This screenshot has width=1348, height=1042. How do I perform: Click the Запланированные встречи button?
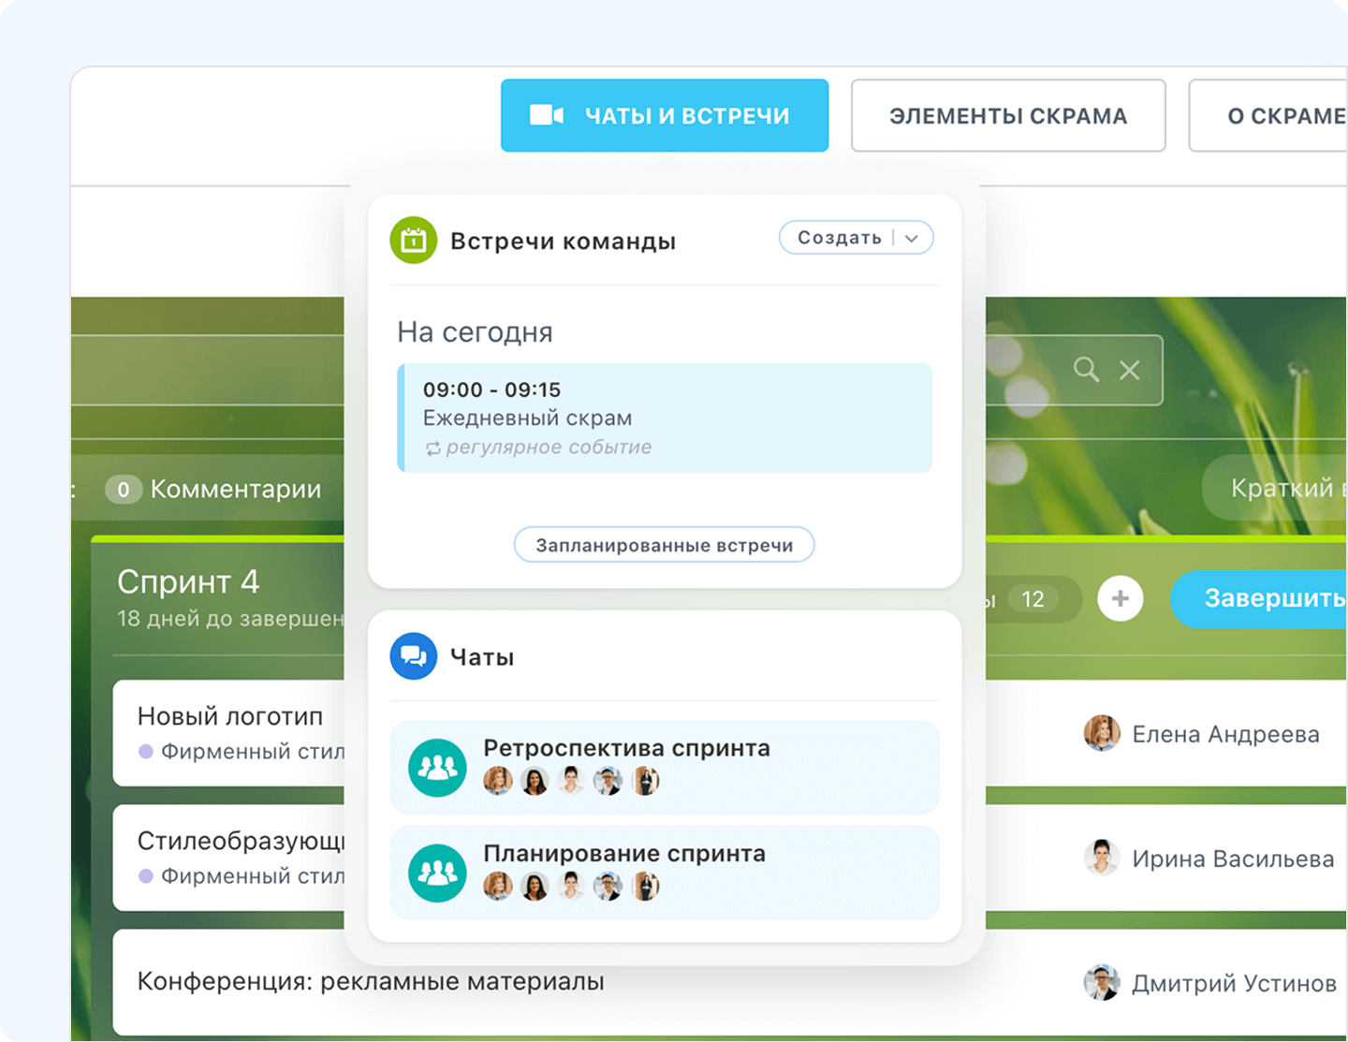coord(664,545)
